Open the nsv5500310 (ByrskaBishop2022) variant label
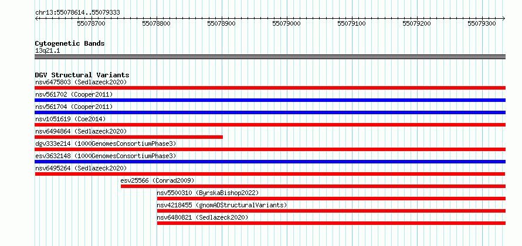Viewport: 522px width, 246px height. [208, 193]
